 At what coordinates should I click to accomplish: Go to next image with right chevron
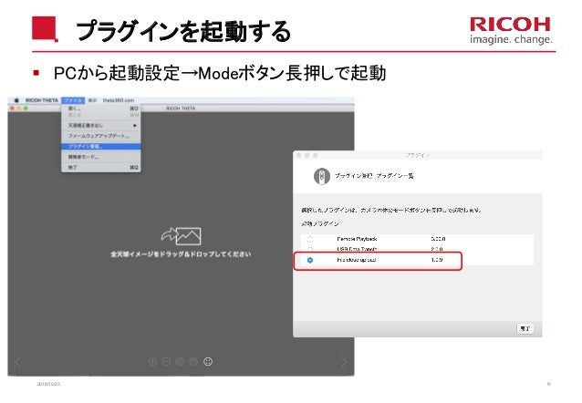tap(344, 361)
